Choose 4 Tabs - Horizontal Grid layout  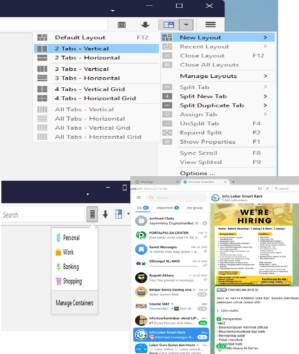point(95,98)
